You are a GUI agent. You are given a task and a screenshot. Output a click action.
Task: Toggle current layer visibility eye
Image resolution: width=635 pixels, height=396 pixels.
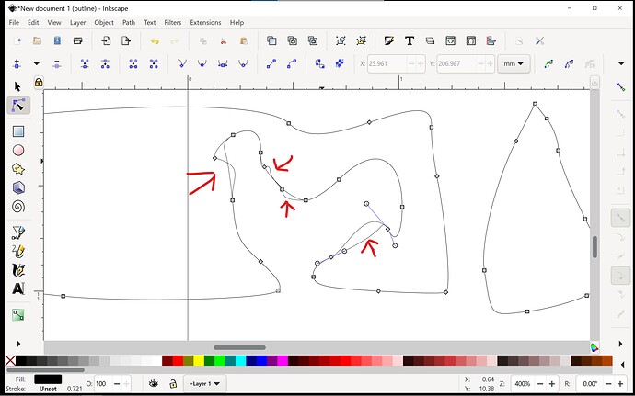click(153, 383)
